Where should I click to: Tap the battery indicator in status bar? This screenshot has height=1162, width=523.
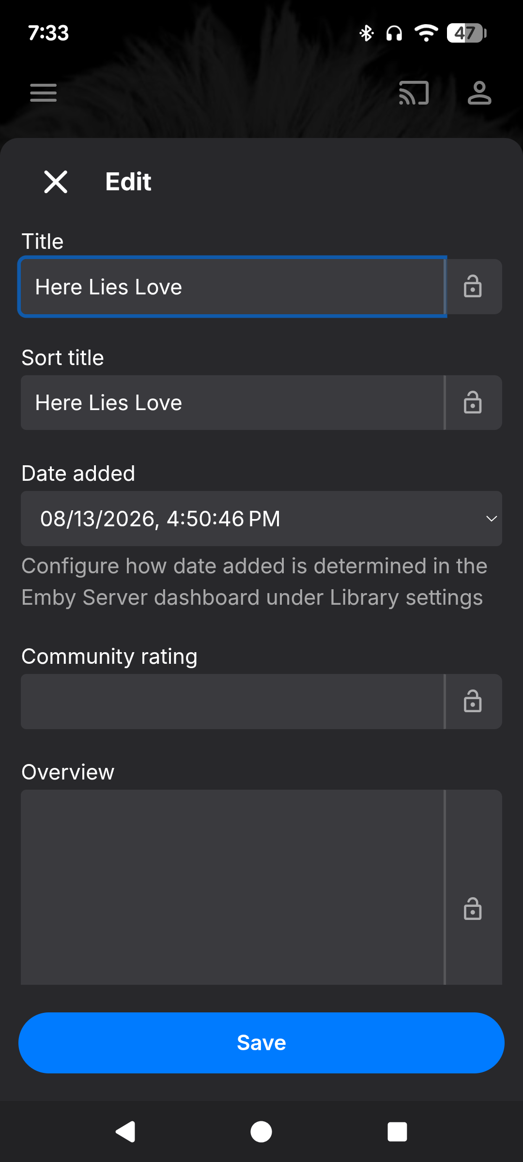(x=466, y=33)
